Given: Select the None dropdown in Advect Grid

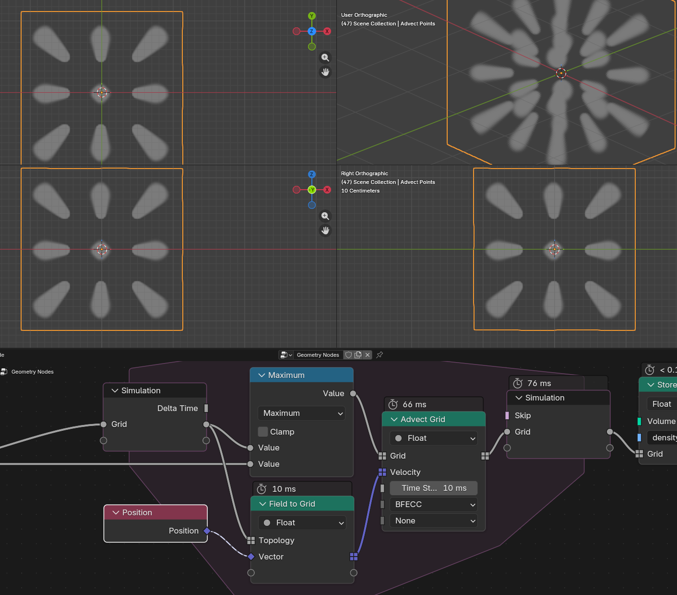Looking at the screenshot, I should click(x=434, y=521).
